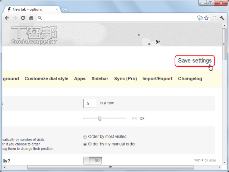Select 'Order by most visited' radio button
229x172 pixels.
tap(85, 137)
